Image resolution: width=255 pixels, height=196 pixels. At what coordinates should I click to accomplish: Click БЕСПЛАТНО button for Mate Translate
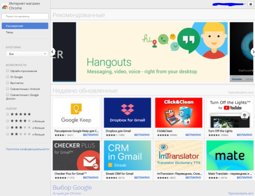[244, 178]
